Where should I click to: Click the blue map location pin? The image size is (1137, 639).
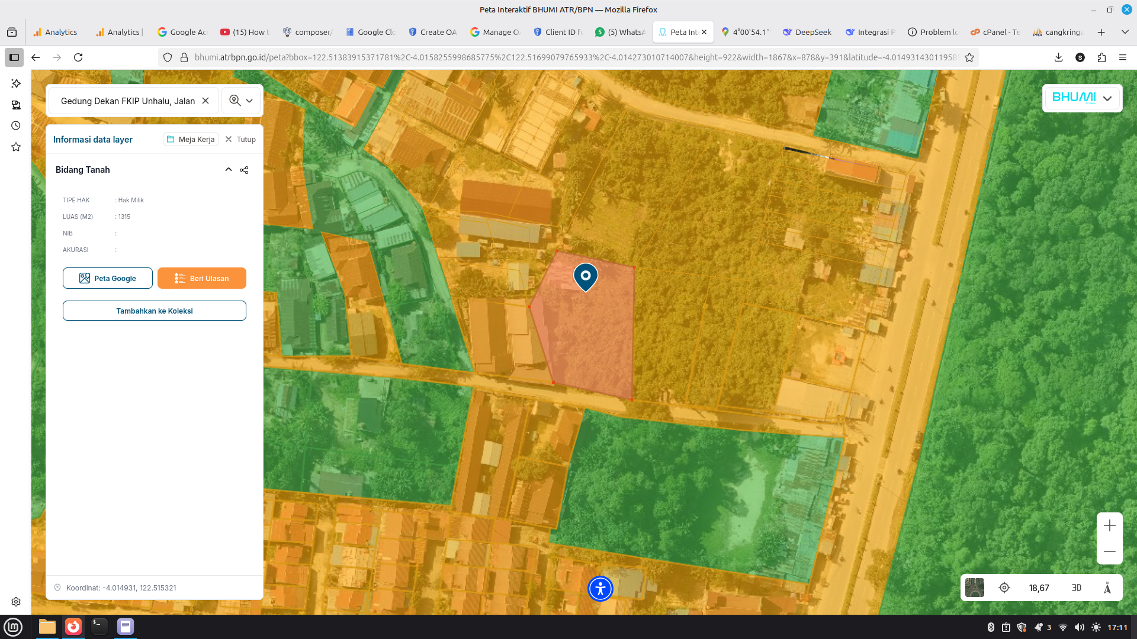[x=585, y=276]
